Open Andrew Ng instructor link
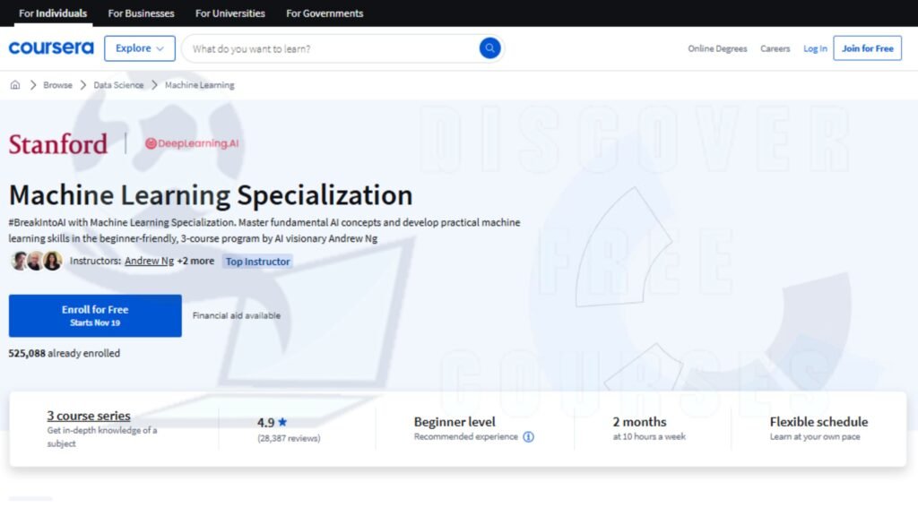918x516 pixels. [150, 261]
